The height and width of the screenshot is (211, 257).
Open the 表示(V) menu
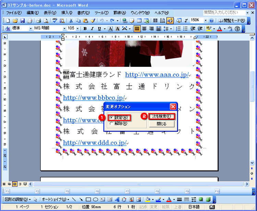tap(50, 13)
